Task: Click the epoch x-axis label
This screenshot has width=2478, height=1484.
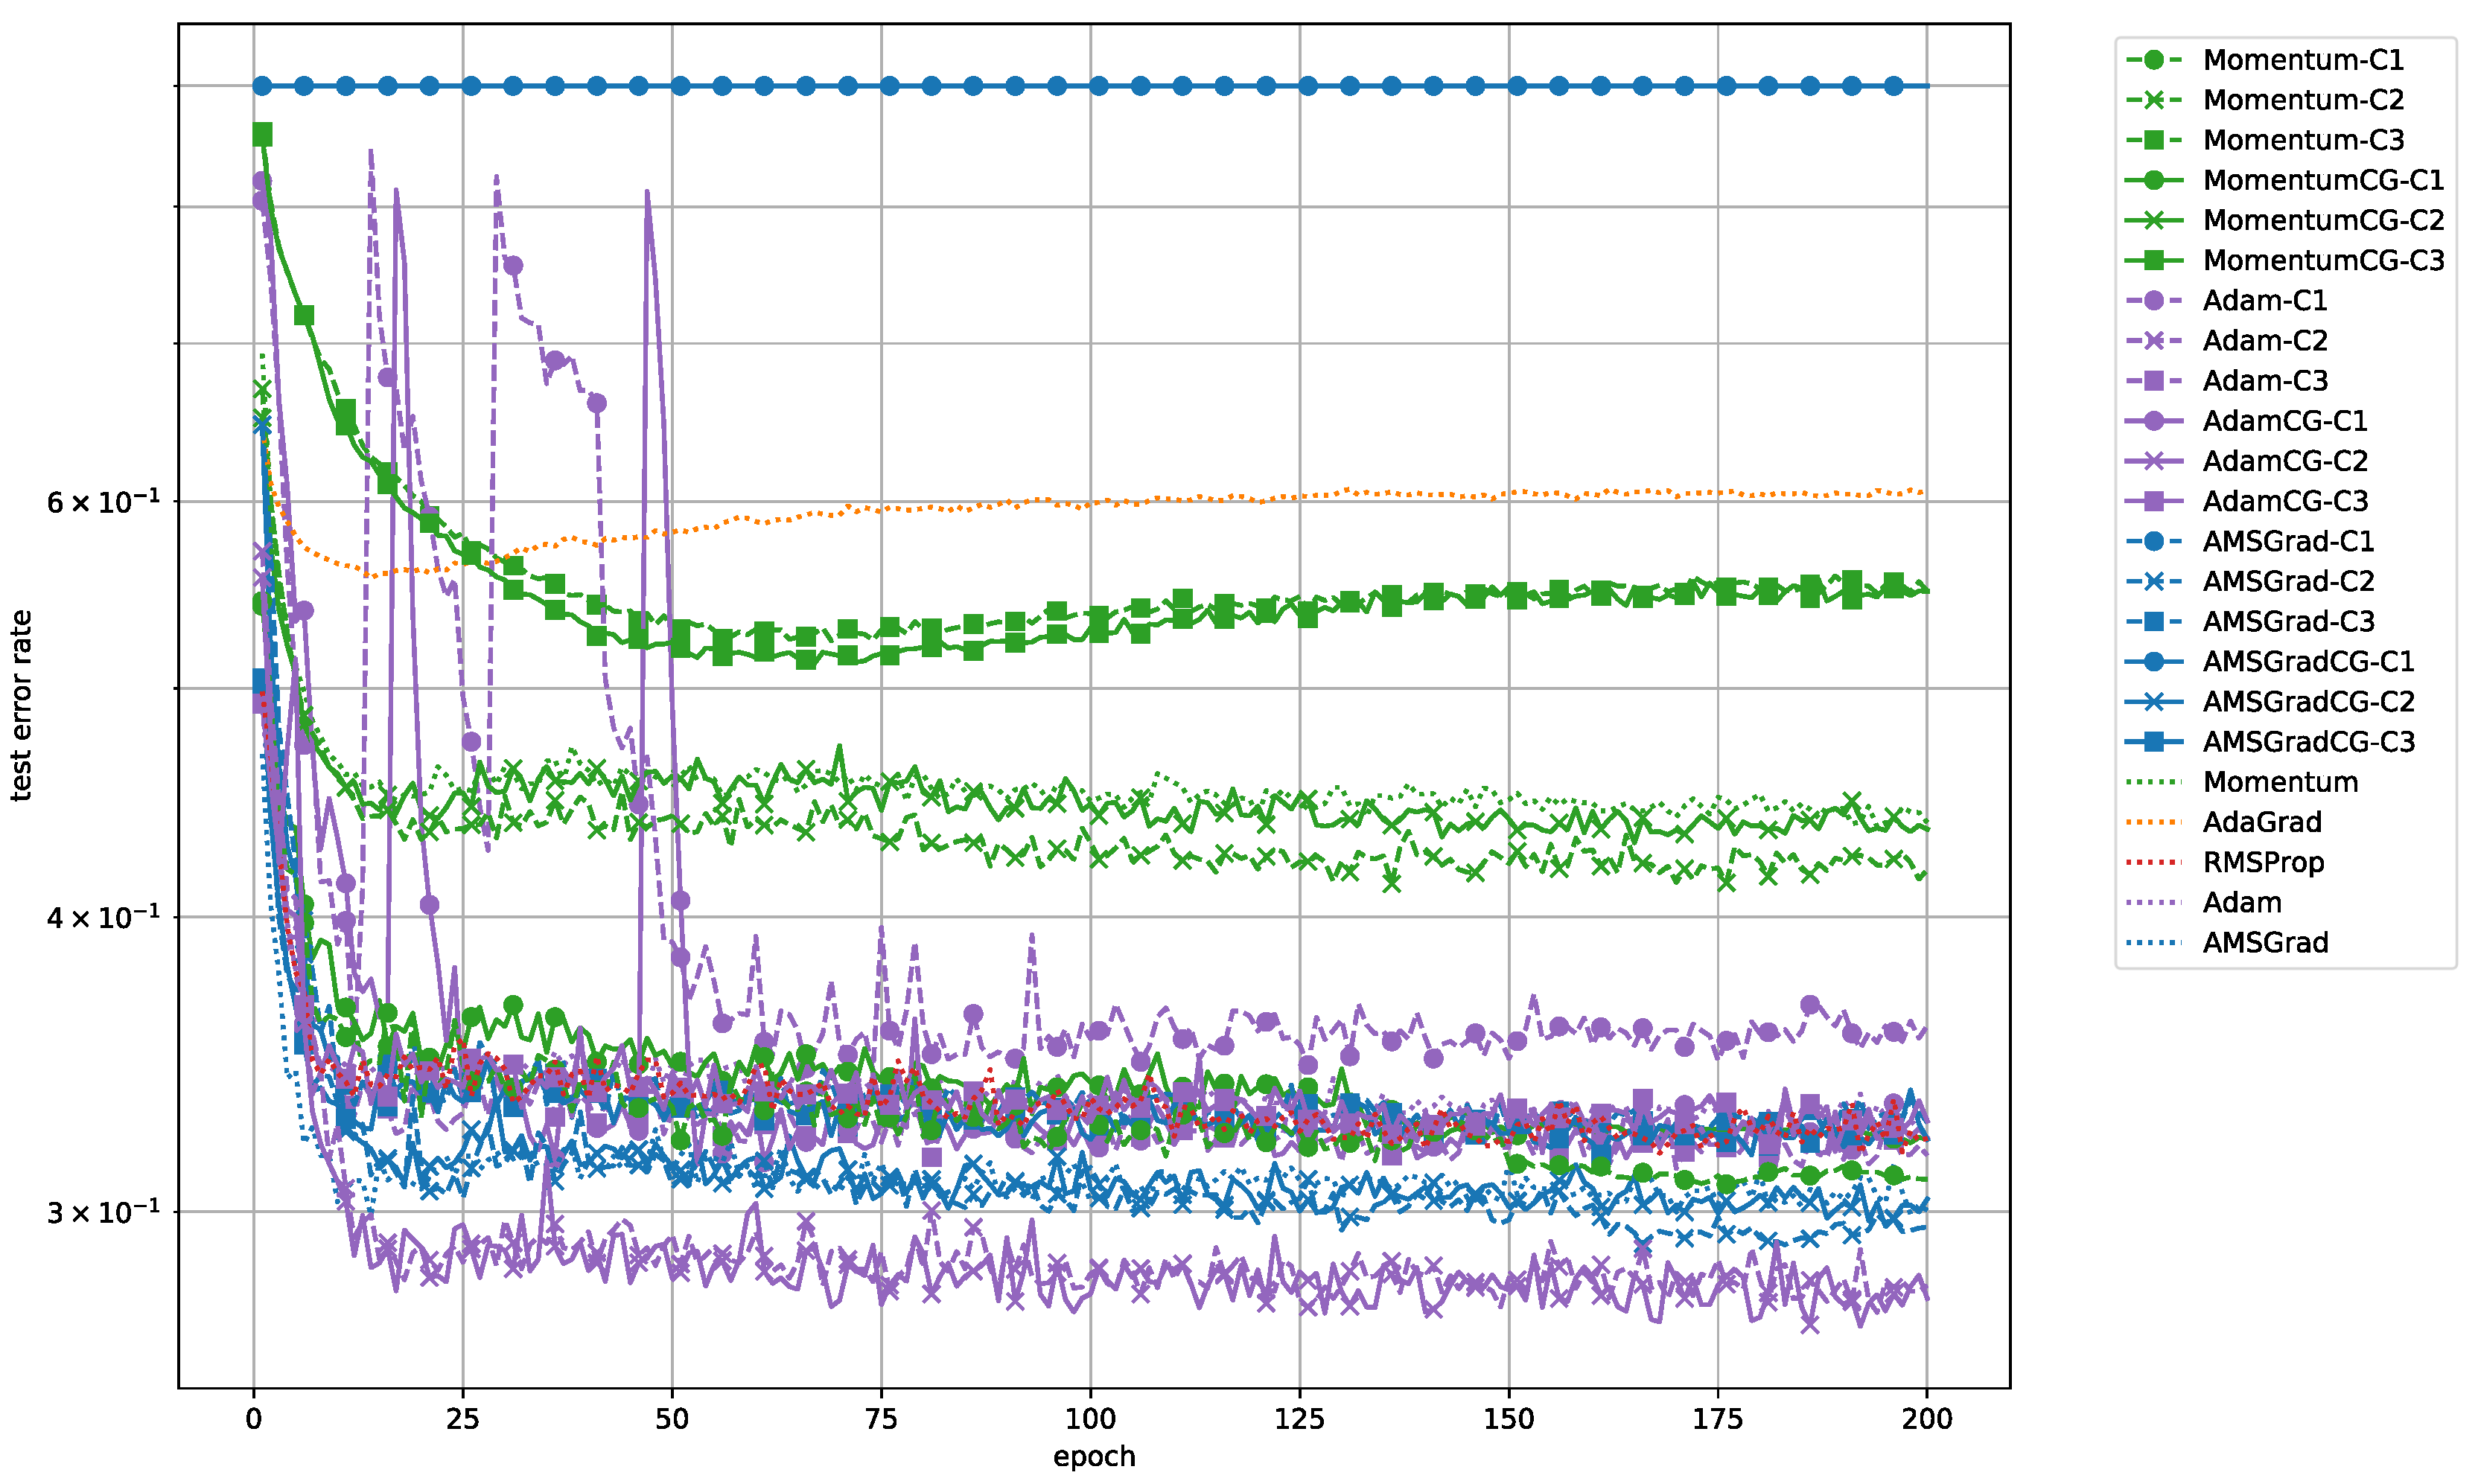Action: point(1094,1456)
